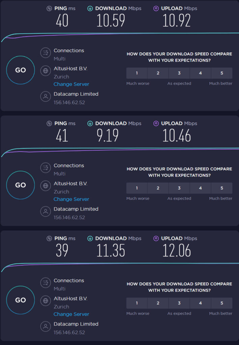The height and width of the screenshot is (345, 239).
Task: Click the globe icon next to AltusHost B.V.
Action: (x=46, y=70)
